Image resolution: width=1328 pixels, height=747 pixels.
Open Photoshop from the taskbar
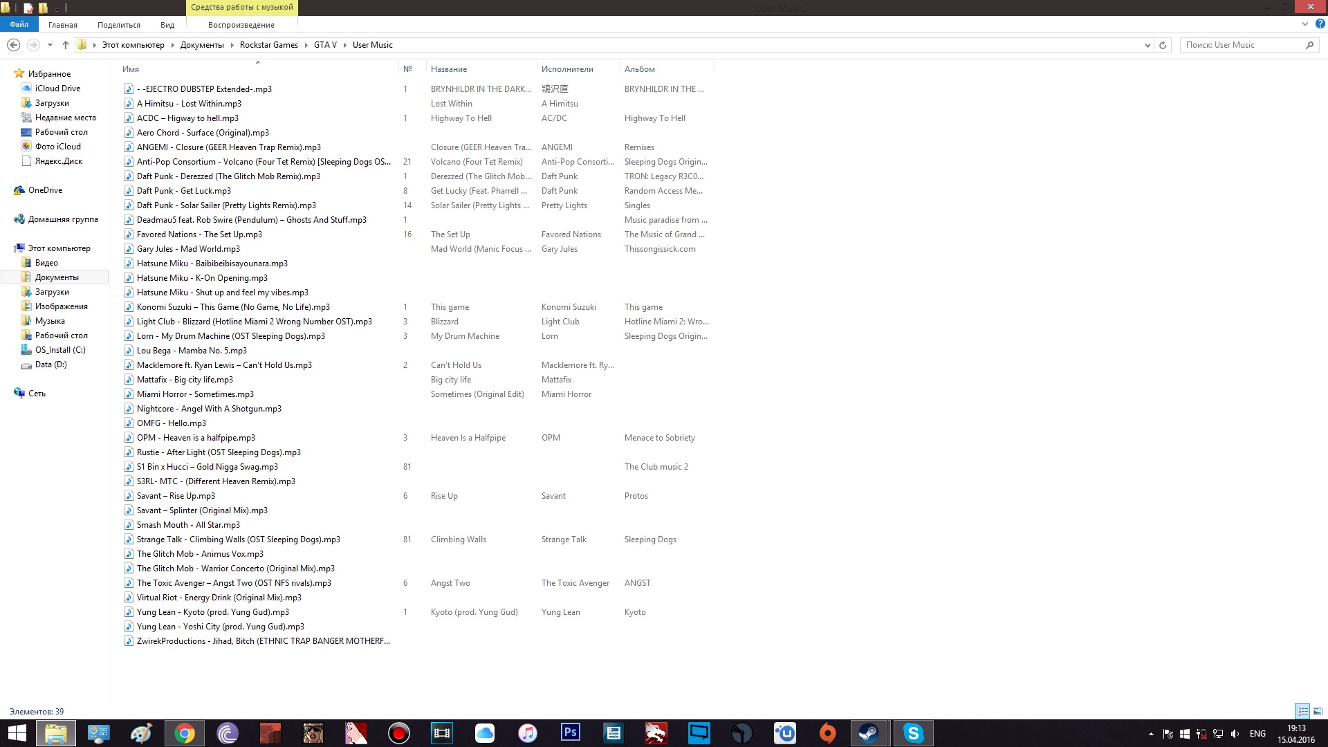[x=570, y=733]
